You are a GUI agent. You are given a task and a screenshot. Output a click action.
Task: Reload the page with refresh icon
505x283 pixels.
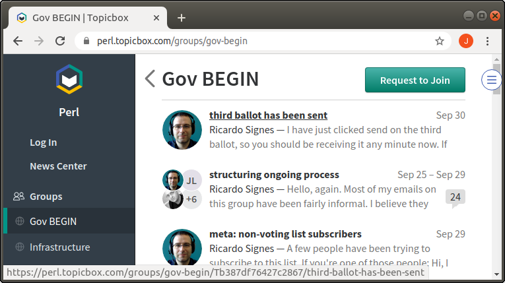click(60, 41)
